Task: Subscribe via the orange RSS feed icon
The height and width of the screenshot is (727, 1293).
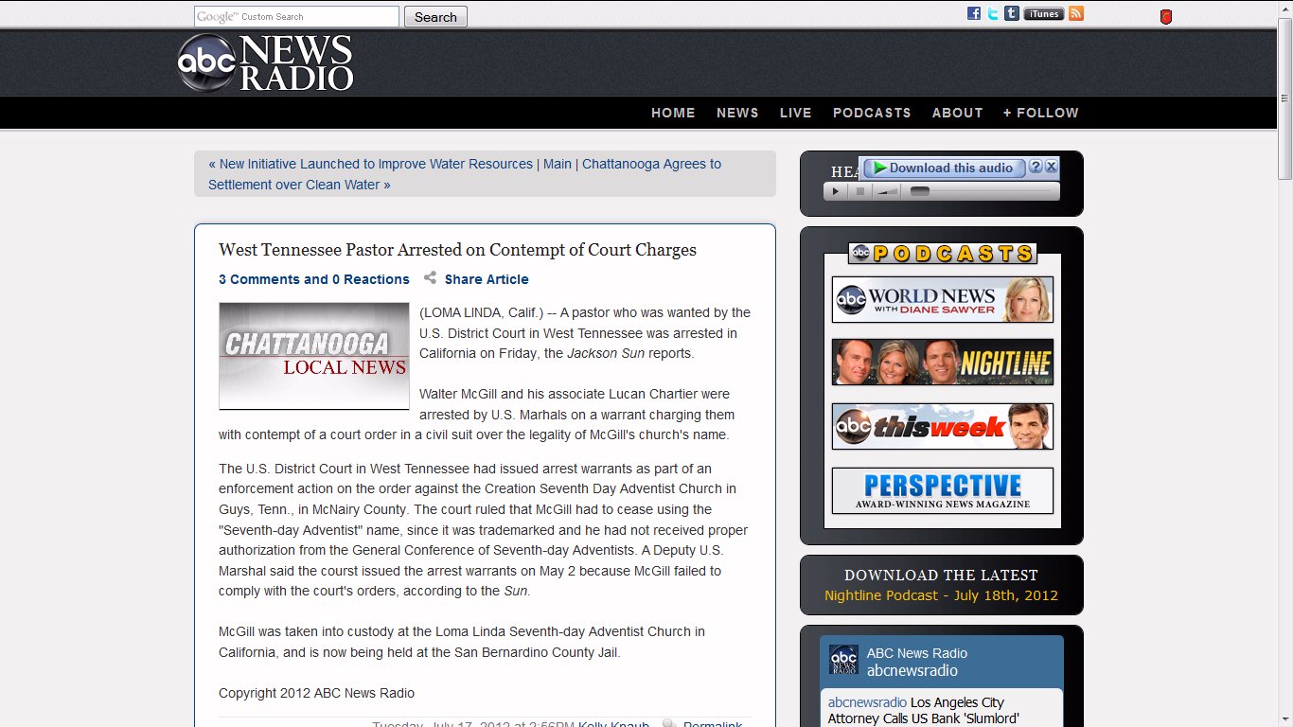Action: pos(1076,13)
